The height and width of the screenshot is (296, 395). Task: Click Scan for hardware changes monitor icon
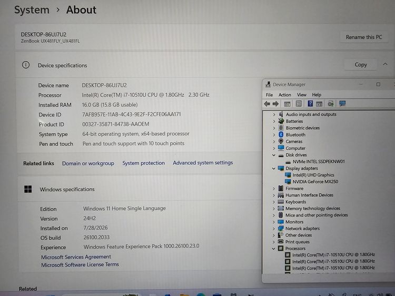tap(343, 103)
